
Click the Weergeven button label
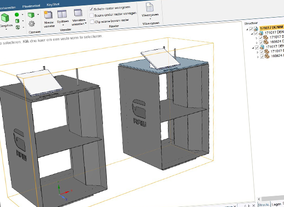click(150, 15)
